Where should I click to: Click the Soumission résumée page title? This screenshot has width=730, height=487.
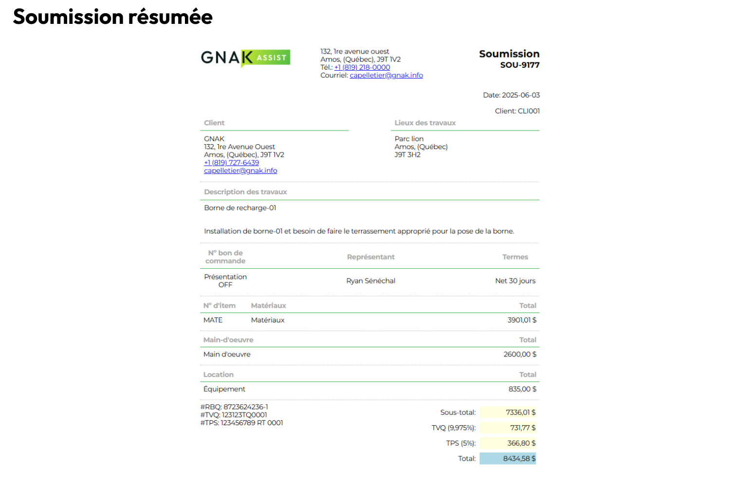pyautogui.click(x=113, y=17)
